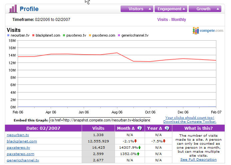Click the red down arrow beside -7.5%
This screenshot has width=231, height=165.
tap(164, 141)
